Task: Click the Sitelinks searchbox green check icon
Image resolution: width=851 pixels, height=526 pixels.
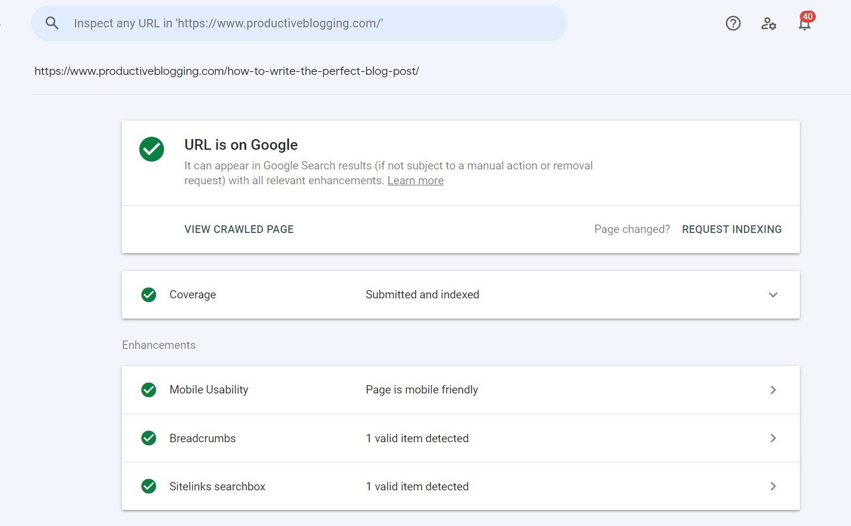Action: [148, 486]
